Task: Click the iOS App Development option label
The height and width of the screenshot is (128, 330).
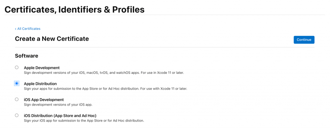Action: [x=44, y=100]
